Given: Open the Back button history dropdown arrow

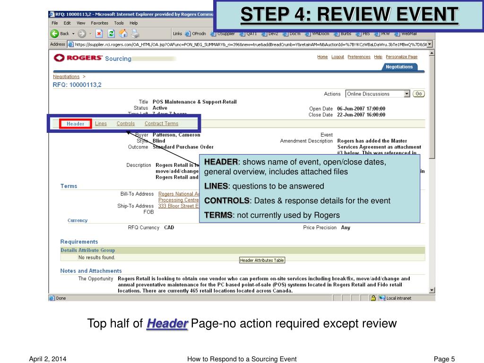Looking at the screenshot, I should pyautogui.click(x=73, y=34).
